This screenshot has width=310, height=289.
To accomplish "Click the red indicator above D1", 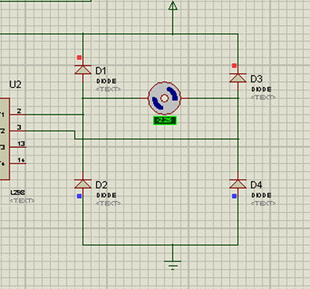I will point(79,57).
